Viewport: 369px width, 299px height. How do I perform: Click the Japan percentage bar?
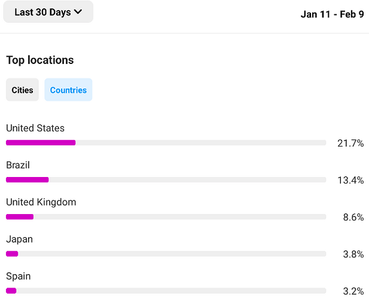(166, 254)
